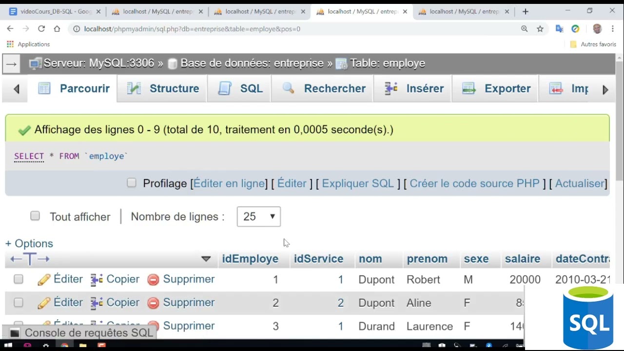Click the Structure tab icon

point(134,88)
